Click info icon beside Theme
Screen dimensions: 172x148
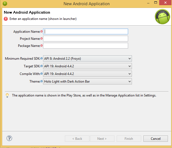42,81
